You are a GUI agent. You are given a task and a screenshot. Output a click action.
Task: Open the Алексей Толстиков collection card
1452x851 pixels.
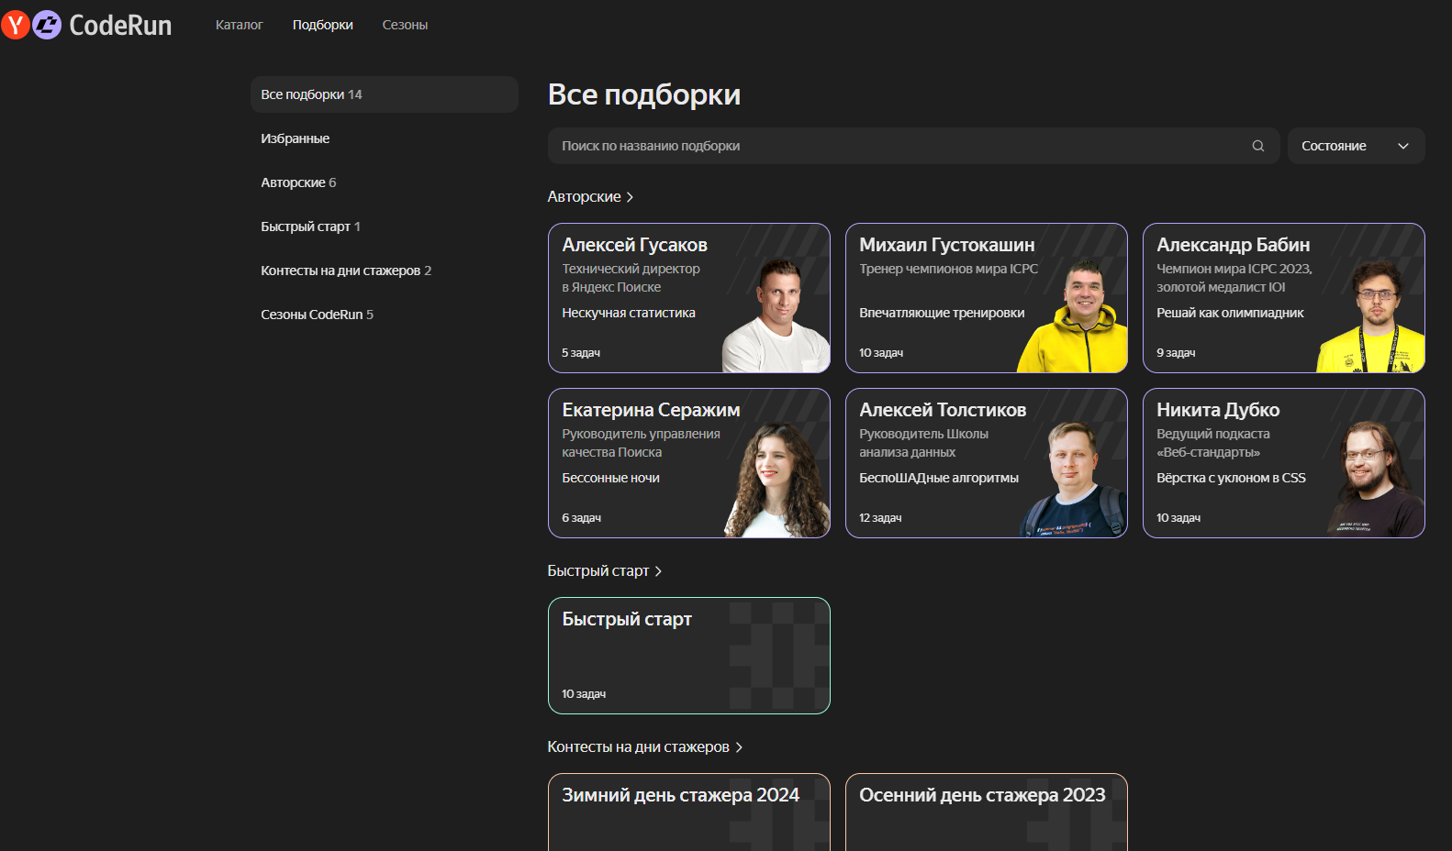pos(987,463)
